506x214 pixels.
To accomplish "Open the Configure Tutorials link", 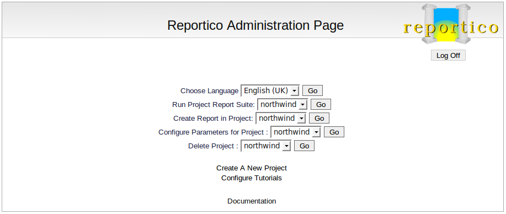I will click(x=252, y=178).
